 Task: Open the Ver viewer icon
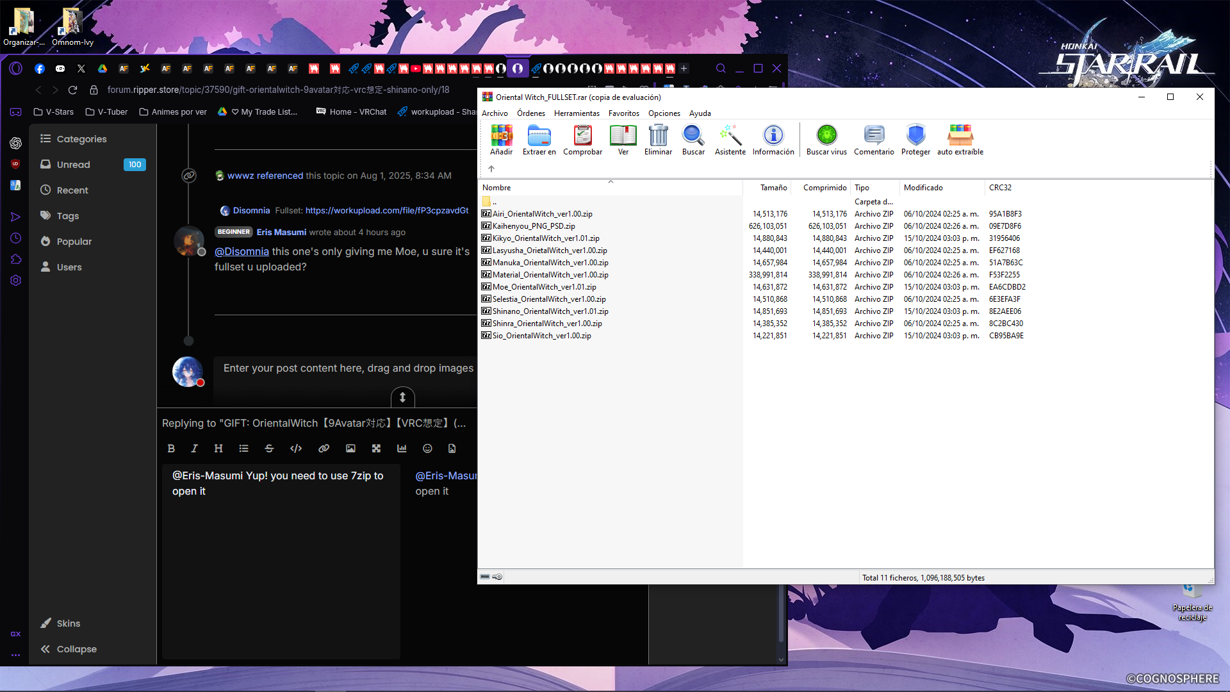click(x=623, y=140)
